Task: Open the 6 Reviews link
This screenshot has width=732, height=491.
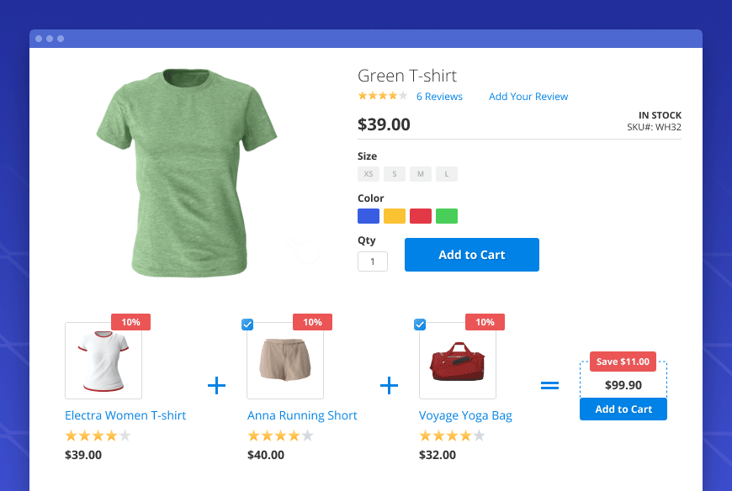Action: tap(439, 97)
